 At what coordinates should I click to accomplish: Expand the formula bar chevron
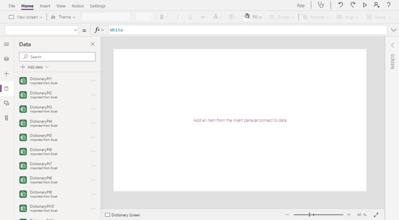click(x=394, y=30)
